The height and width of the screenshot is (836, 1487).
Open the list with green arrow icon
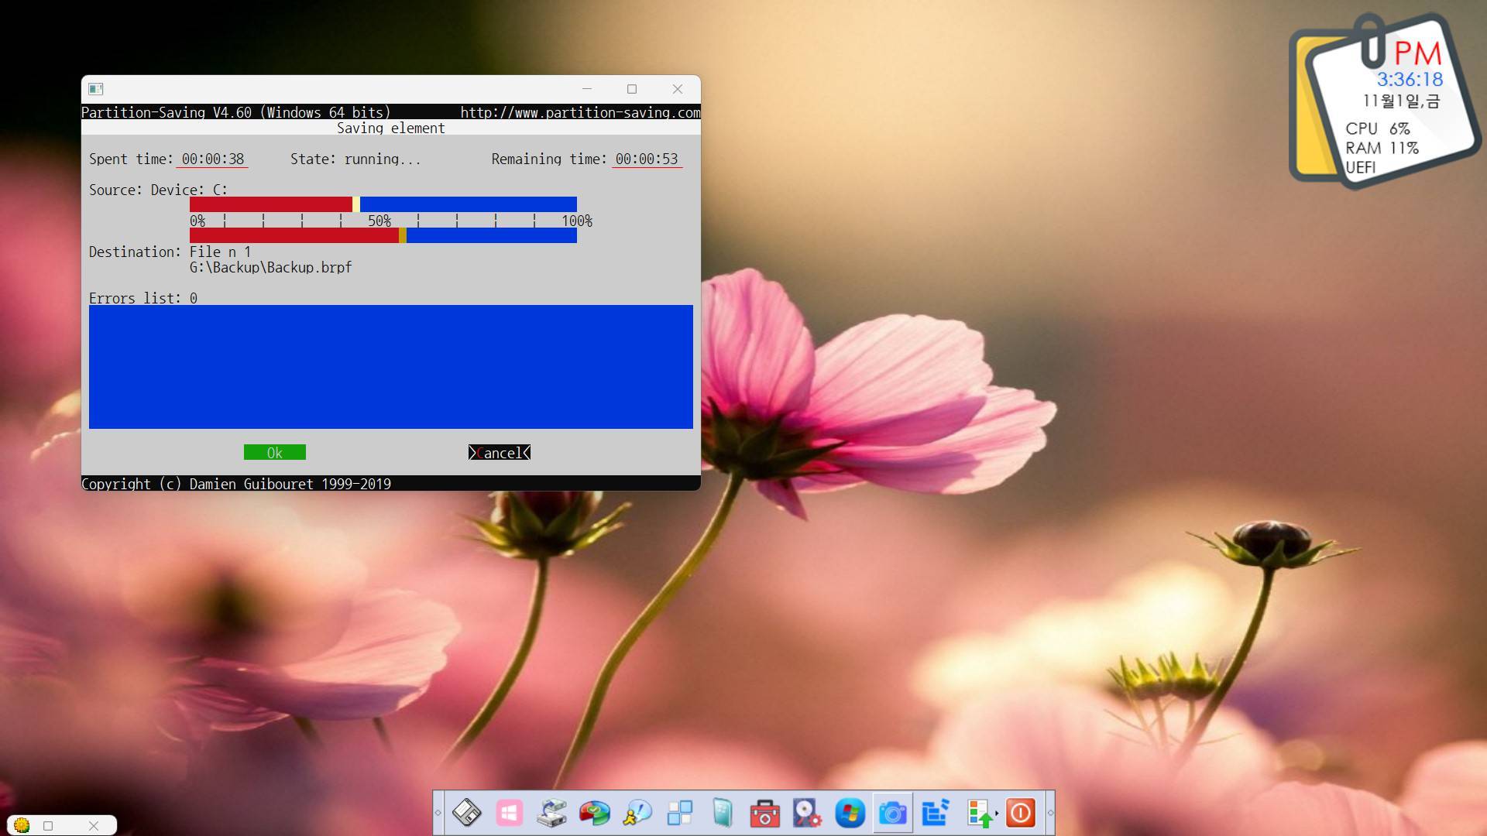979,814
